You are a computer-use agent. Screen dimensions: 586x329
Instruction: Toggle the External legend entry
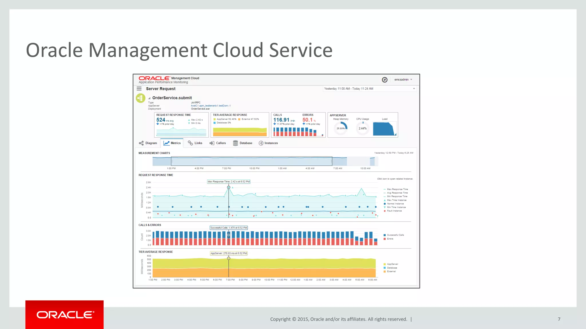(390, 271)
